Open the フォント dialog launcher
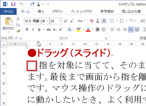 106,38
